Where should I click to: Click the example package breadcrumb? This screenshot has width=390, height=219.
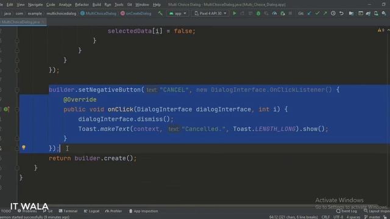(35, 13)
